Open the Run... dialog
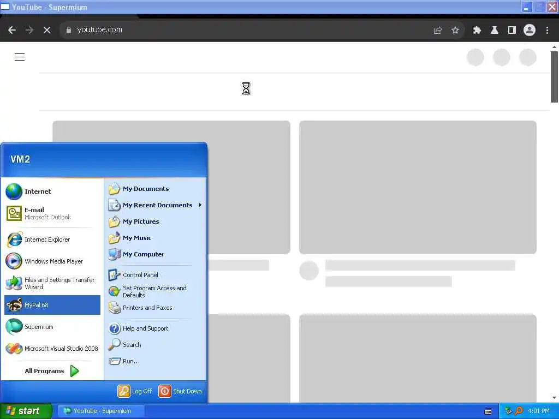 pyautogui.click(x=156, y=361)
